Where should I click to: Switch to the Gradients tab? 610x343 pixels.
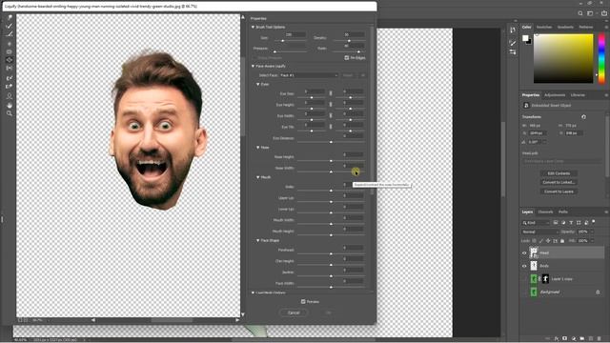click(565, 28)
